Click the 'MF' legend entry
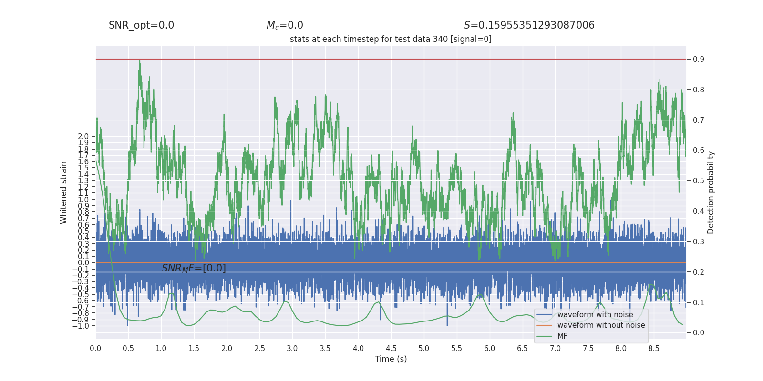This screenshot has height=381, width=763. click(562, 336)
